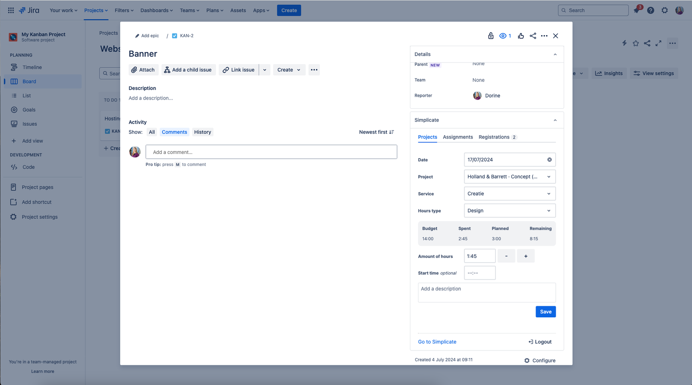
Task: Click the Start time field
Action: 480,273
